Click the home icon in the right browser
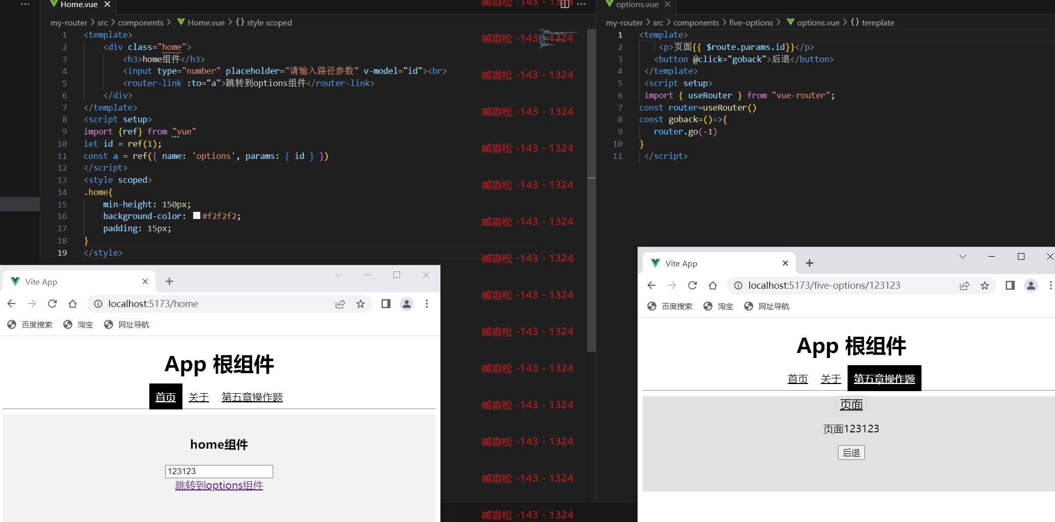 click(713, 286)
